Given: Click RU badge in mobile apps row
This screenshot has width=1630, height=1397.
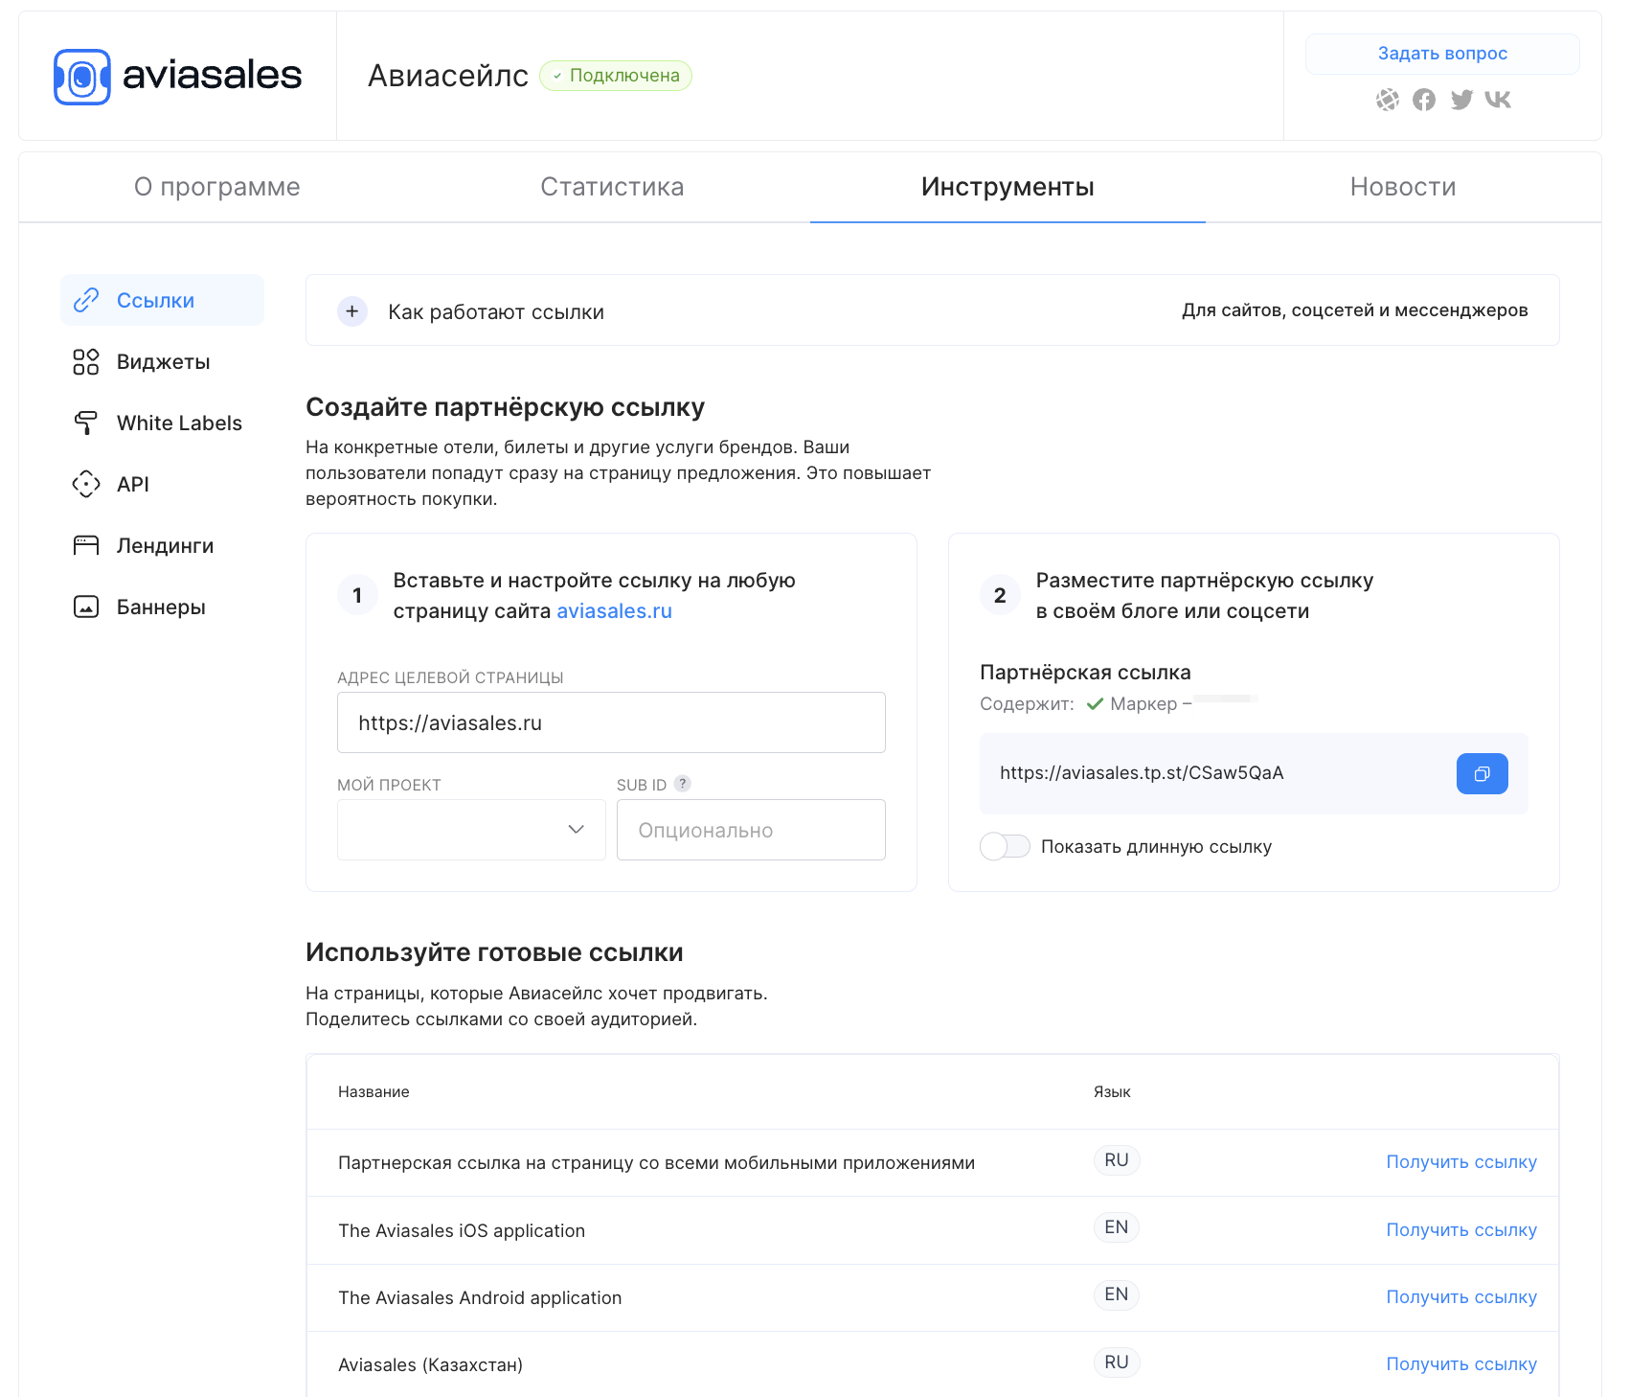Looking at the screenshot, I should coord(1117,1160).
